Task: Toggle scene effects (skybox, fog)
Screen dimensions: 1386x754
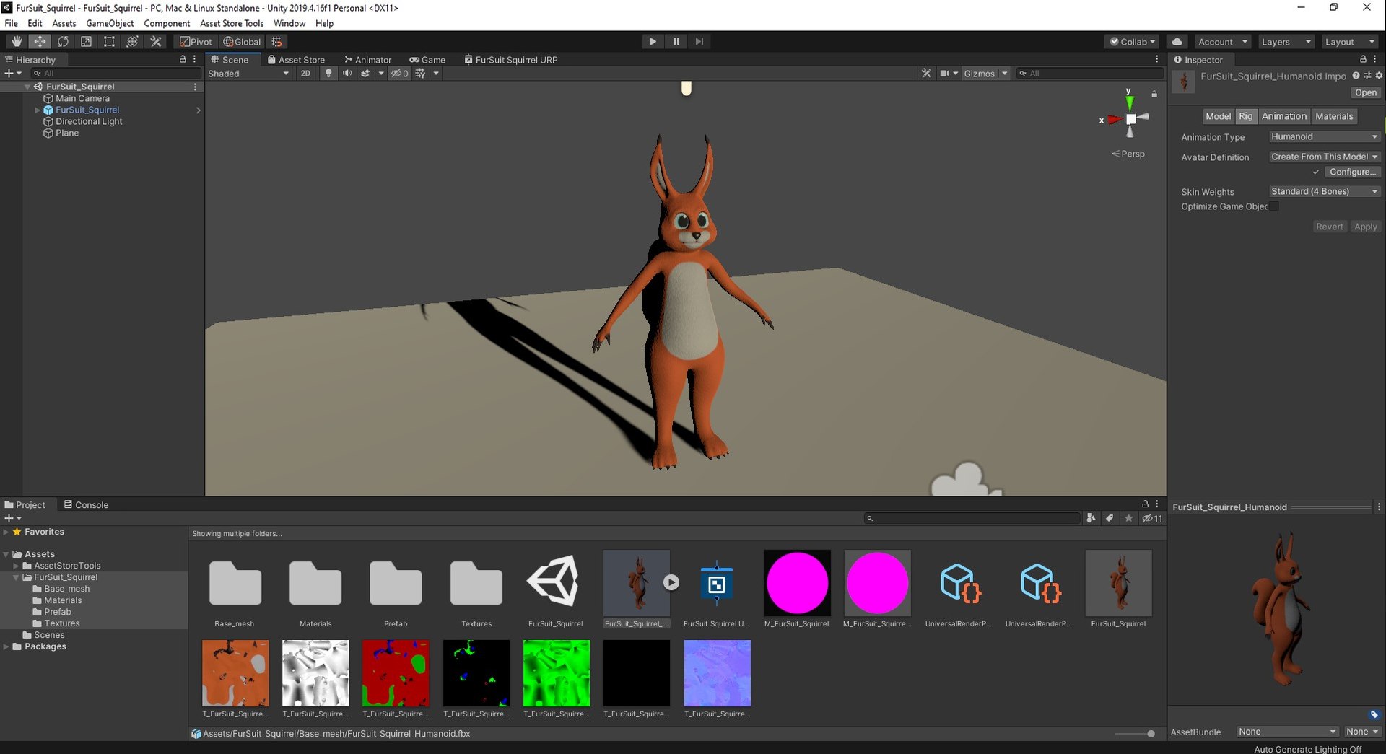Action: pos(365,74)
